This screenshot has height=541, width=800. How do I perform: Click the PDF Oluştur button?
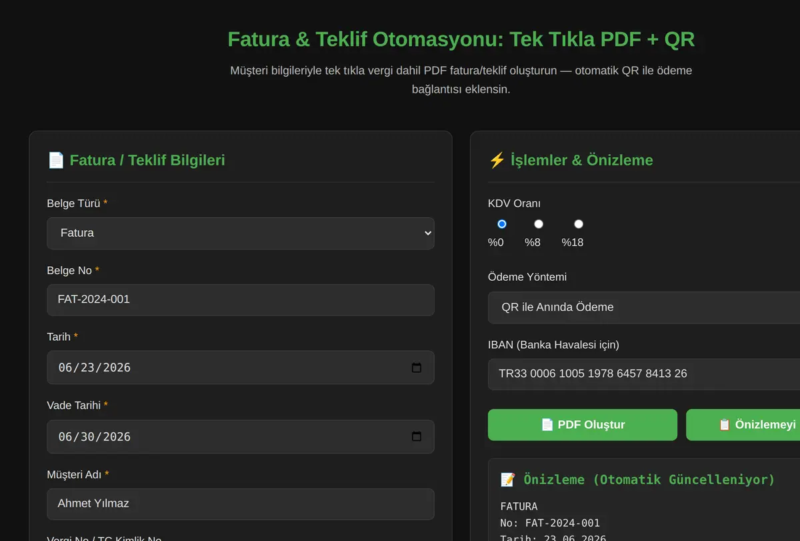click(583, 425)
